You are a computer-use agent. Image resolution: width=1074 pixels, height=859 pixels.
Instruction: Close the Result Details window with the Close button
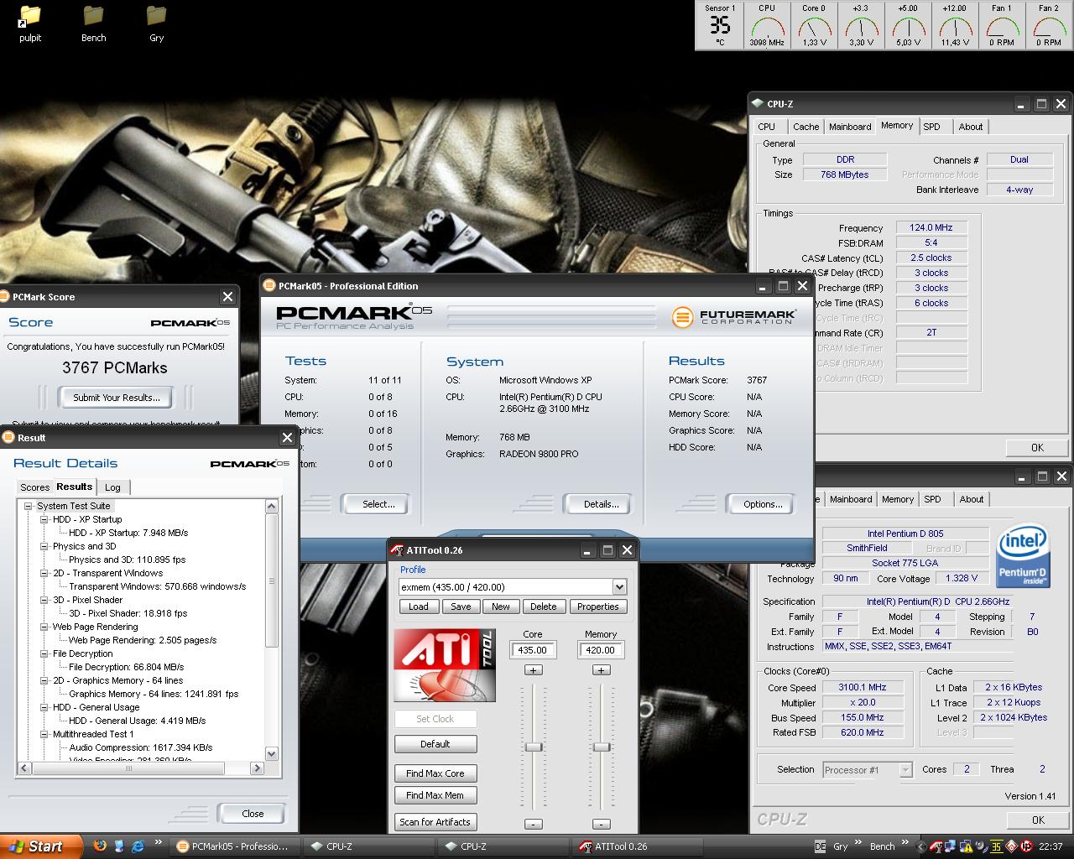[253, 814]
